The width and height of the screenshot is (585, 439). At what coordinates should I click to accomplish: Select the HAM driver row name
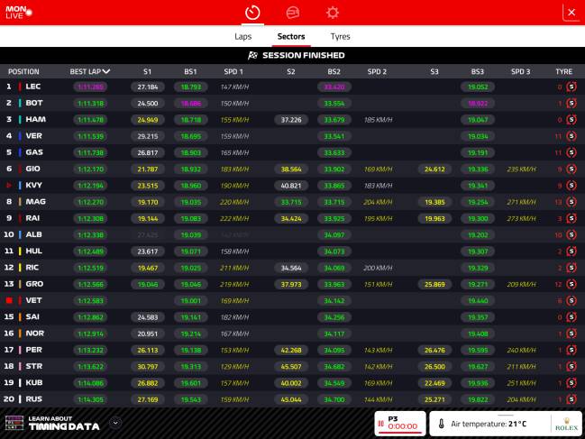pos(35,119)
